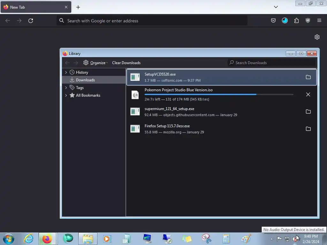
Task: Show hidden system tray icons
Action: [x=271, y=239]
